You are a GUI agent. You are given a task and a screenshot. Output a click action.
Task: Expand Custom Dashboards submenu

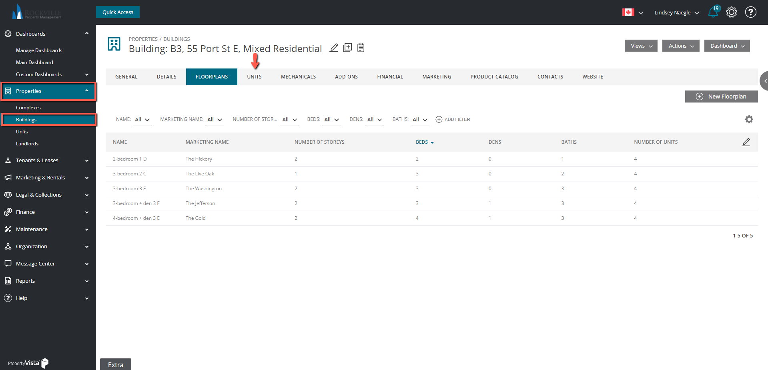[x=87, y=74]
